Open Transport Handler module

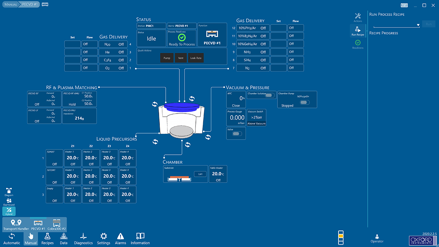tap(16, 225)
